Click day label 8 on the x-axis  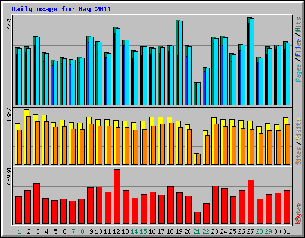(82, 231)
